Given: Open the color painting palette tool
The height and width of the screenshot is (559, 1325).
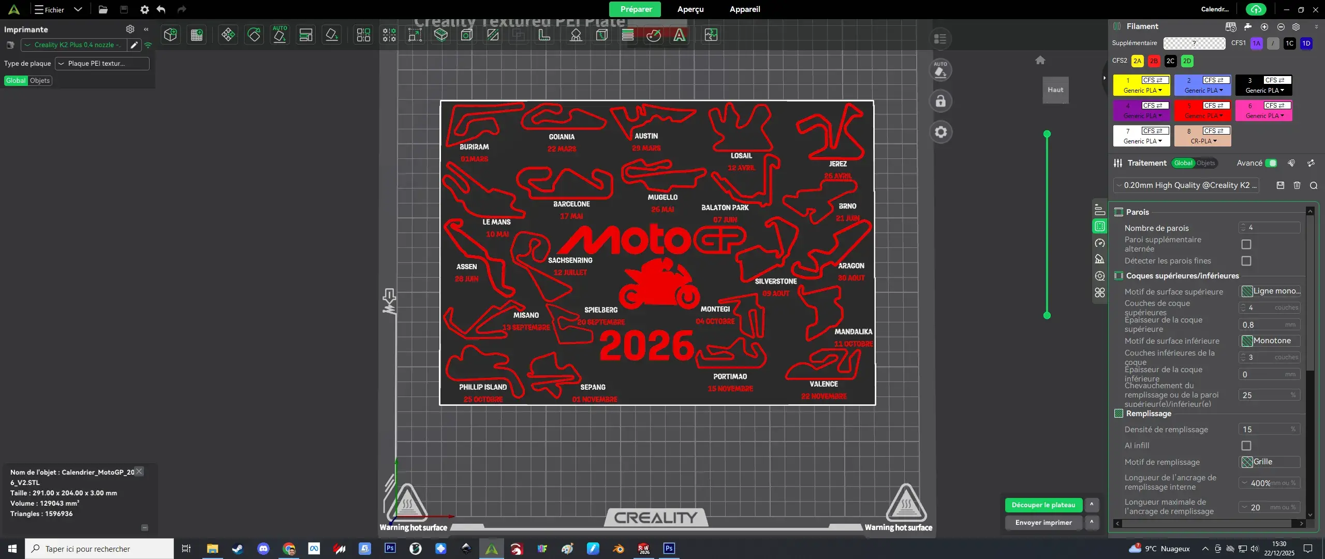Looking at the screenshot, I should [654, 35].
